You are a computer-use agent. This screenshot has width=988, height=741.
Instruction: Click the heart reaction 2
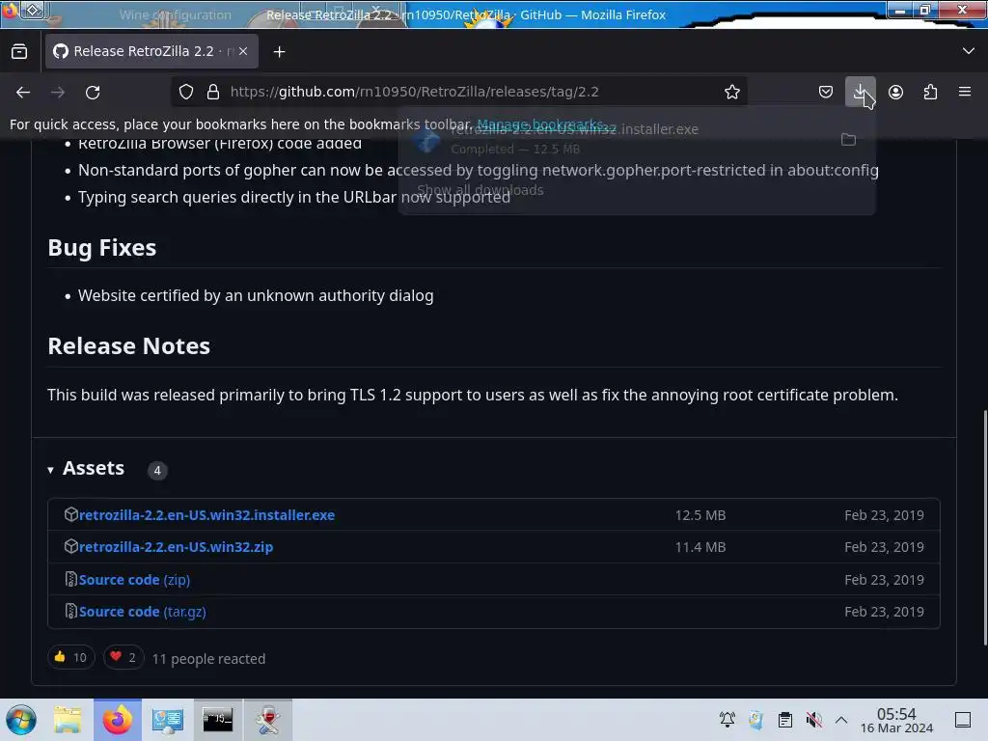point(123,657)
